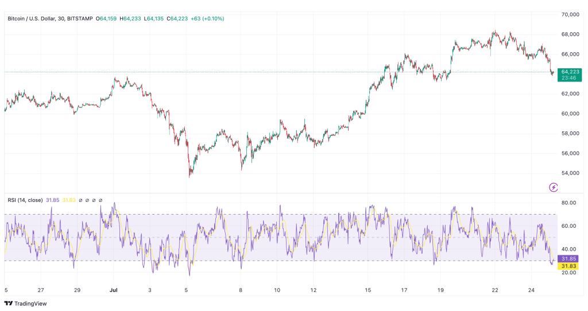This screenshot has width=588, height=311.
Task: Click the low value L64,135
Action: (154, 18)
